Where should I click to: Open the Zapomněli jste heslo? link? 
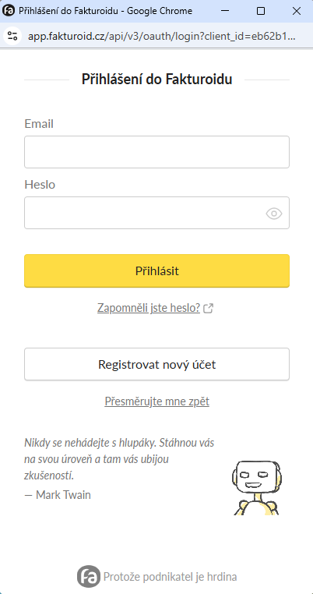tap(149, 308)
